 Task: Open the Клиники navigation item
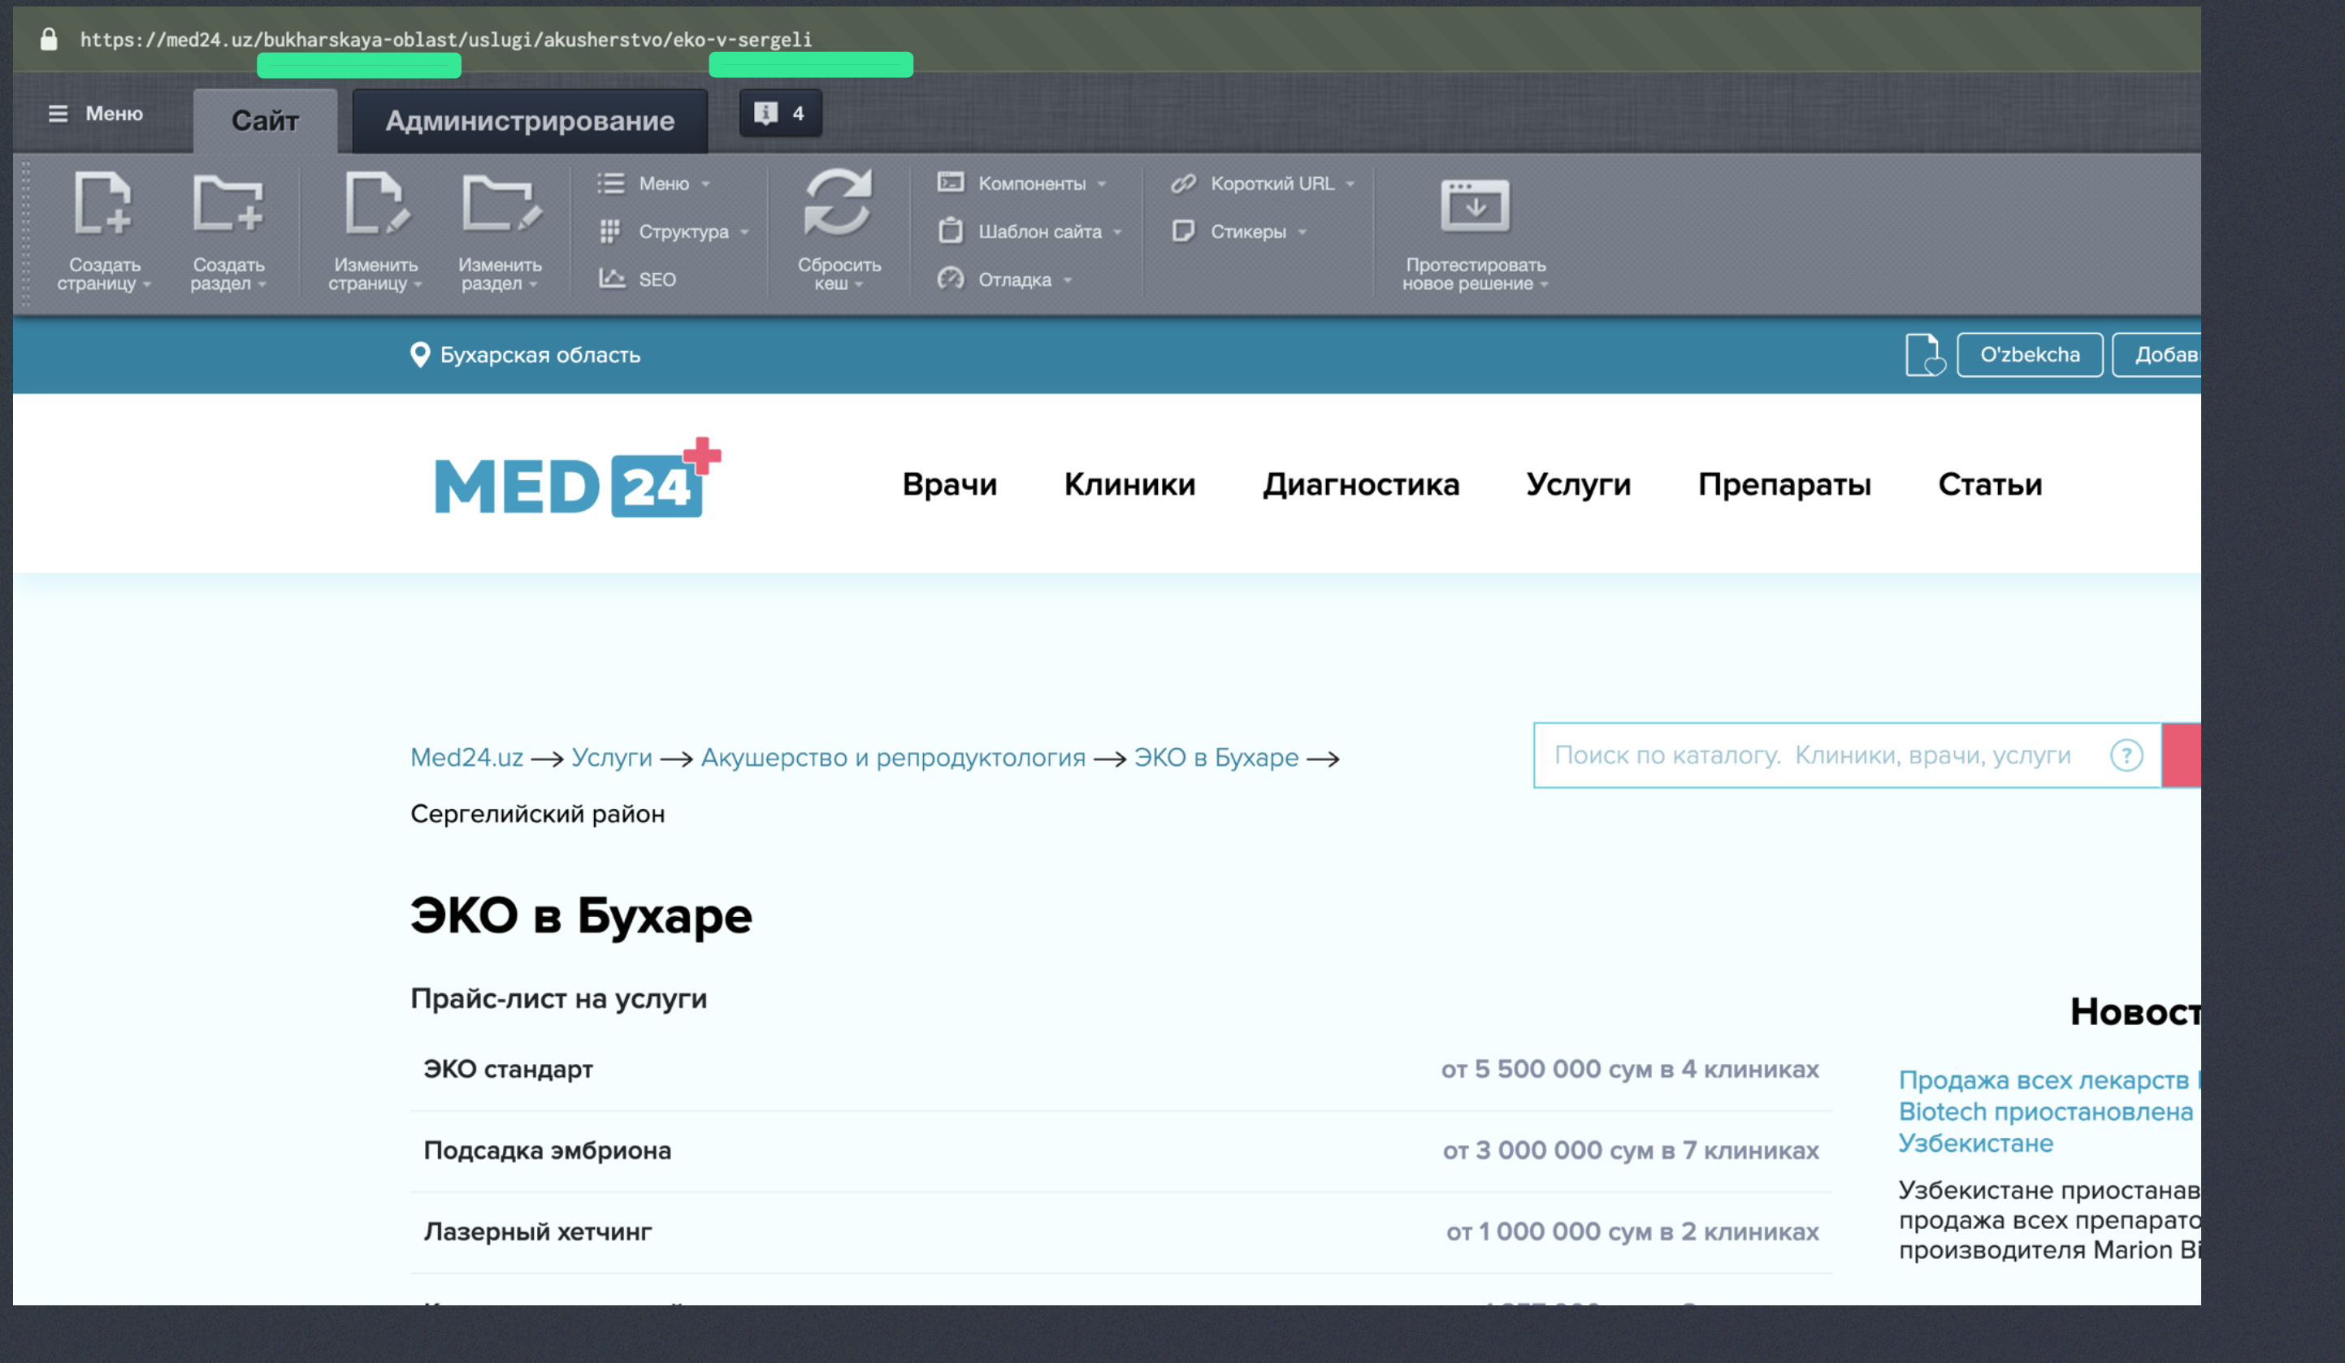pos(1129,484)
